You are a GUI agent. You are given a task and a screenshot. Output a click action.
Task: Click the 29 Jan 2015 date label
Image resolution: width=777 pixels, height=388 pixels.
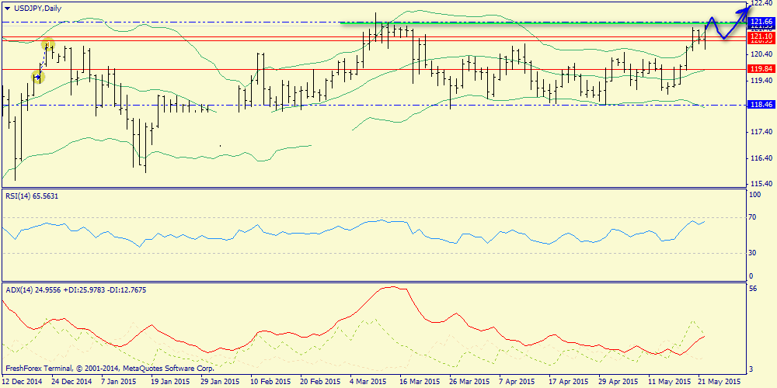tap(218, 382)
